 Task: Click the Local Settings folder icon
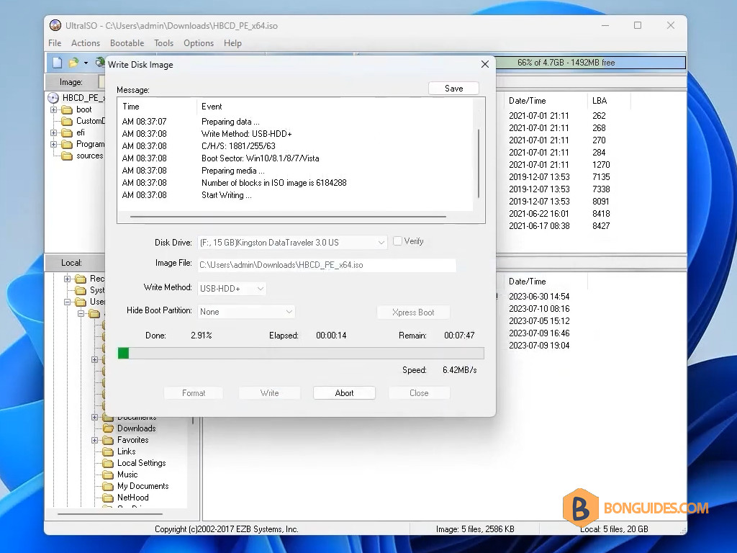[109, 463]
